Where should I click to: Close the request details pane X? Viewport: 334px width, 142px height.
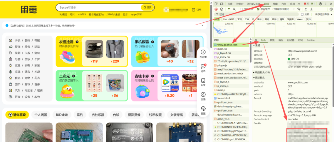(256, 40)
